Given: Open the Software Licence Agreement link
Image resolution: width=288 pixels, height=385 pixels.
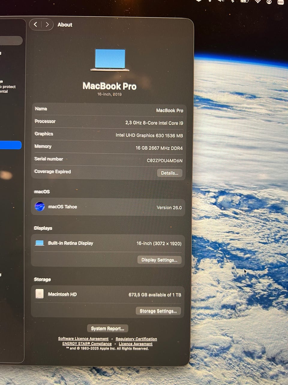Looking at the screenshot, I should click(x=83, y=339).
